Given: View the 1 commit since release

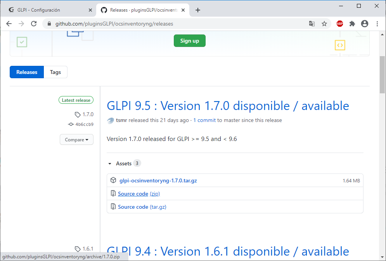Looking at the screenshot, I should point(204,120).
